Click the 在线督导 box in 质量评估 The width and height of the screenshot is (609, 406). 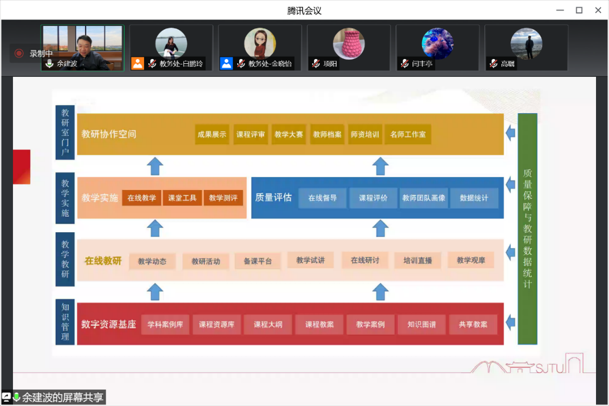(x=323, y=198)
